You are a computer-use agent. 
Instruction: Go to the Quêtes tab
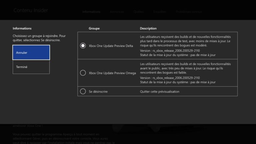pos(138,12)
